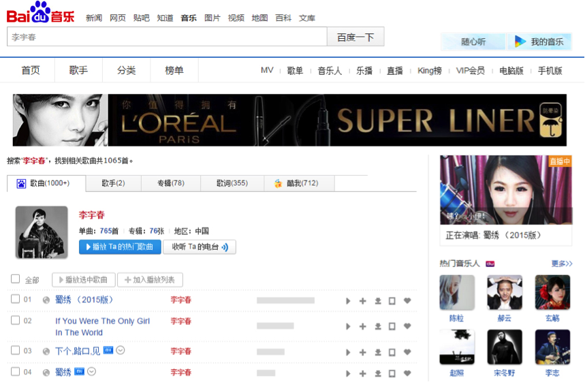Screen dimensions: 585x382
Task: Click the 随心听 button
Action: click(x=473, y=42)
